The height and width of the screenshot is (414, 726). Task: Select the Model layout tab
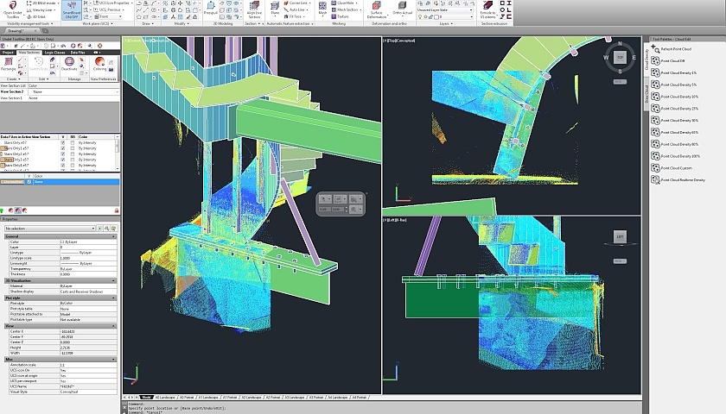click(x=146, y=398)
